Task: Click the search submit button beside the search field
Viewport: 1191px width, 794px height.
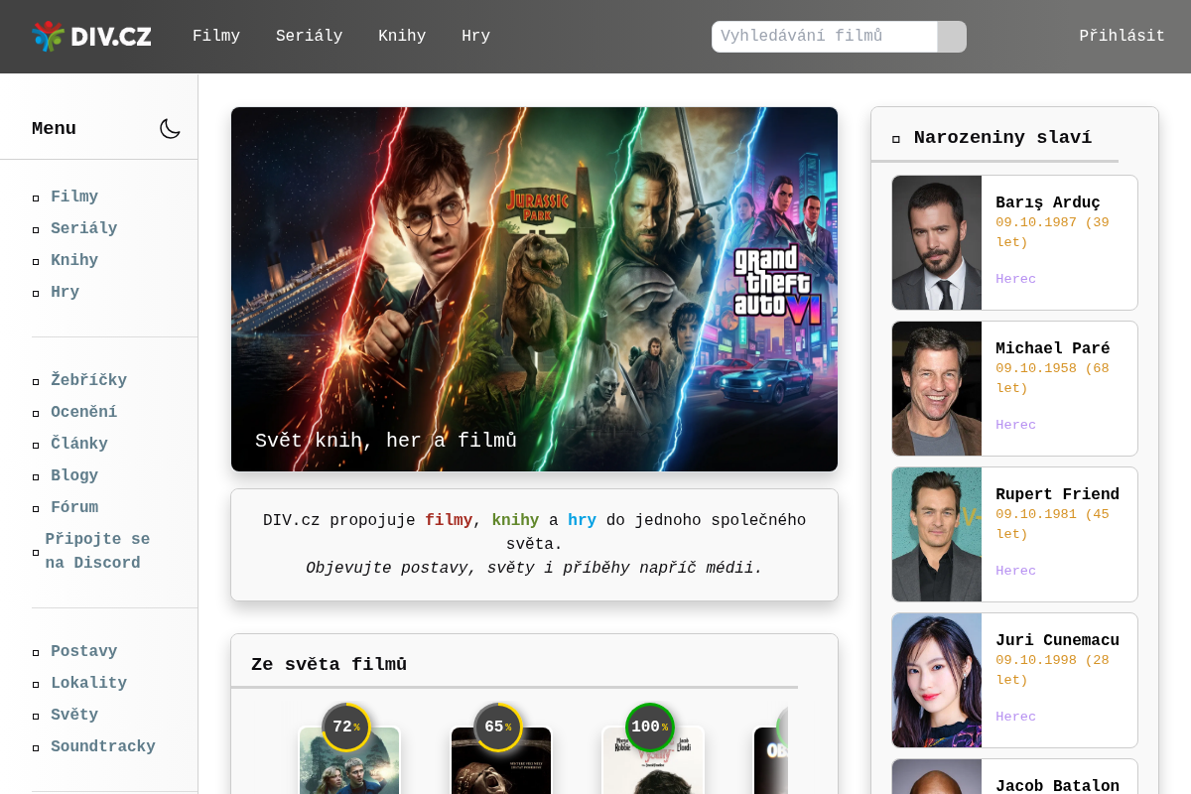Action: [x=952, y=37]
